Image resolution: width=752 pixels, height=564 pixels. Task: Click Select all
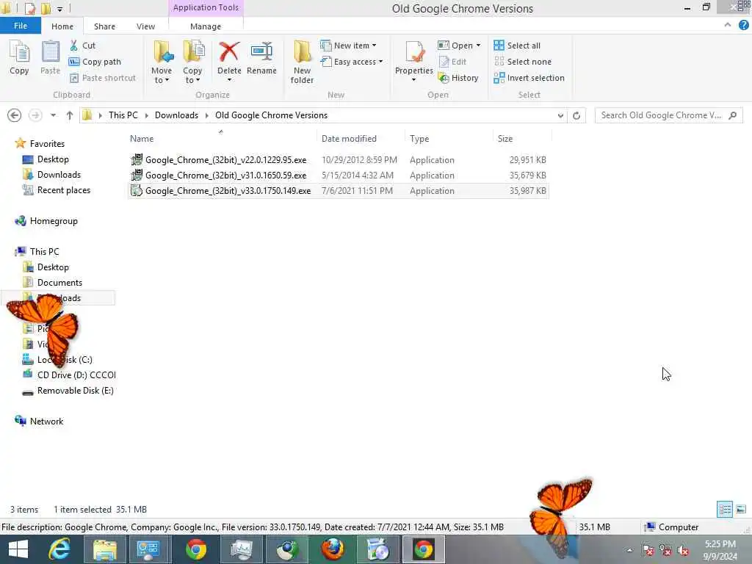(517, 46)
